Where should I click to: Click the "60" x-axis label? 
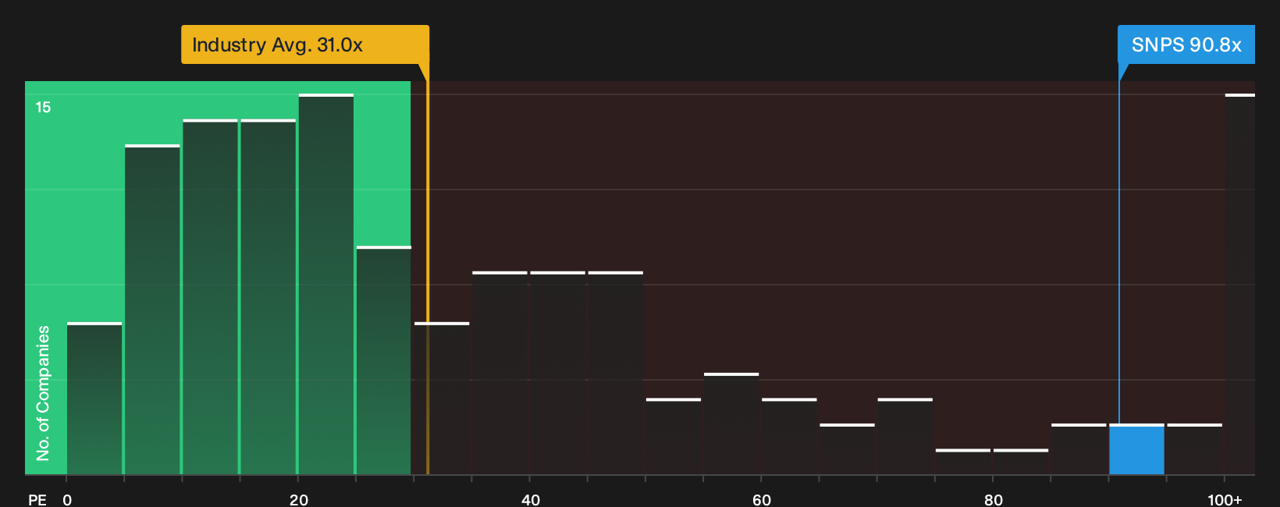pos(762,499)
